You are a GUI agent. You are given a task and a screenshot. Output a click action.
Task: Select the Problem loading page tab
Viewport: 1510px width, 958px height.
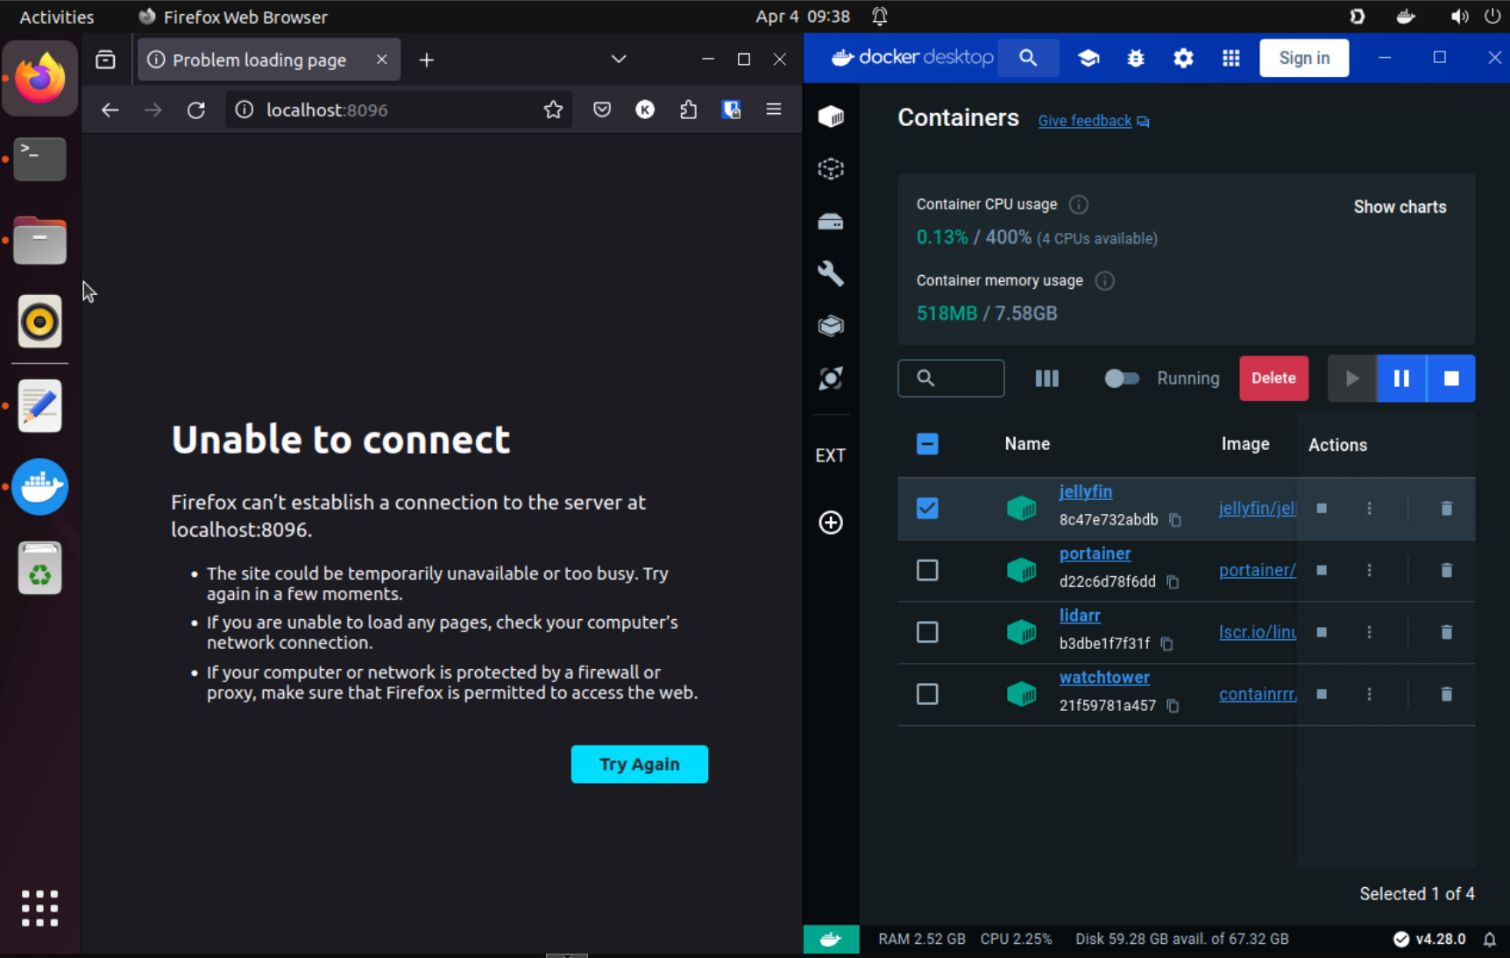pos(259,60)
